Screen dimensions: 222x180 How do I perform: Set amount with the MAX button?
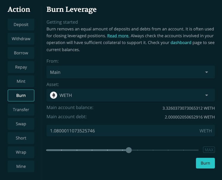(x=209, y=150)
